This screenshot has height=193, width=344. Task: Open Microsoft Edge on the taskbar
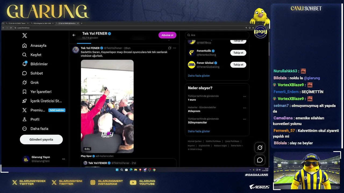pyautogui.click(x=131, y=170)
